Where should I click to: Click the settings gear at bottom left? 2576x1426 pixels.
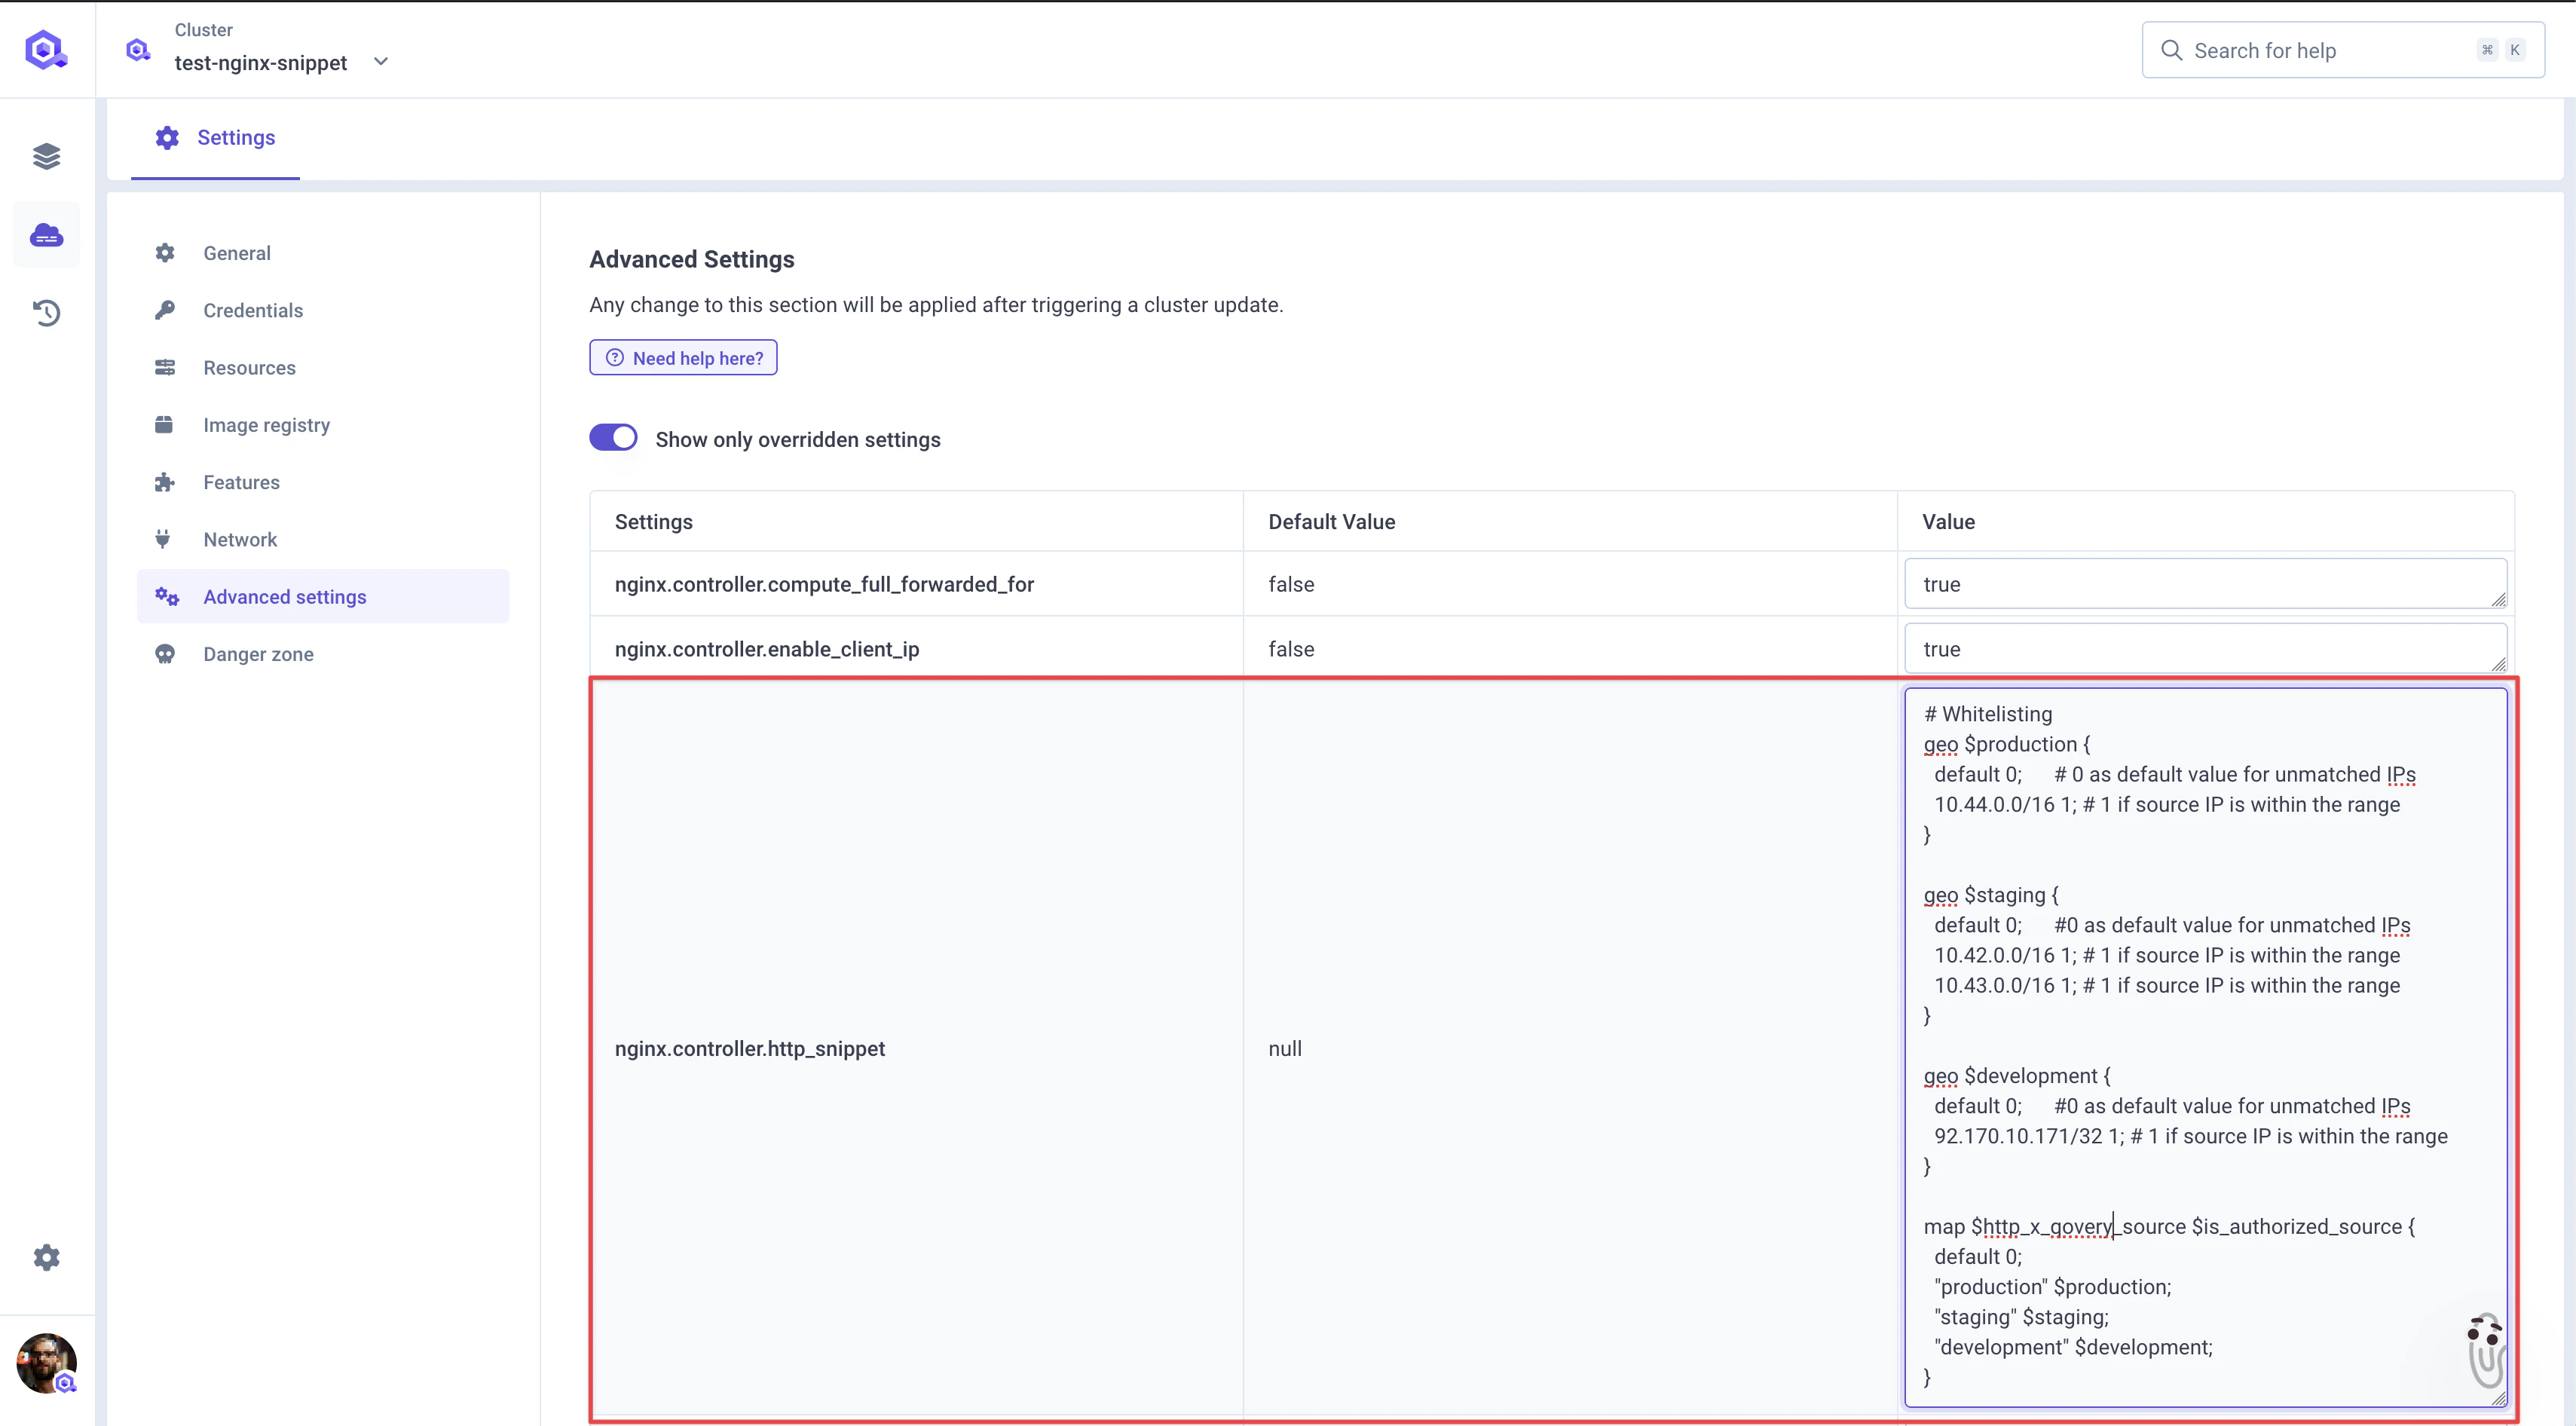point(47,1257)
